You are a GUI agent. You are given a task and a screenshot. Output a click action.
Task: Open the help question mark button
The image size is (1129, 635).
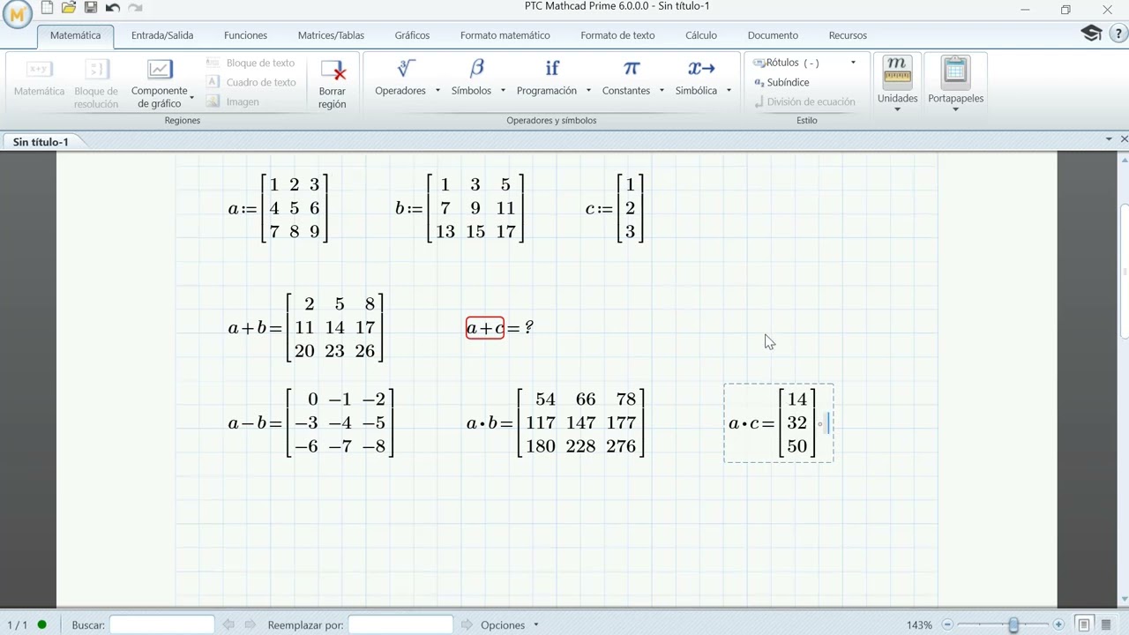tap(1118, 34)
